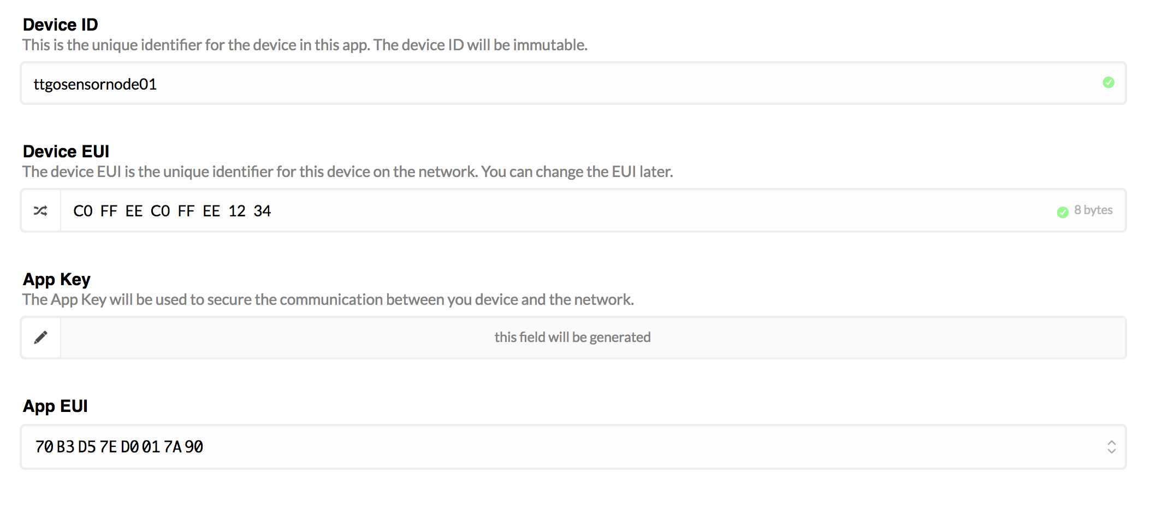Image resolution: width=1150 pixels, height=507 pixels.
Task: Click the green checkmark in Device ID field
Action: pos(1108,82)
